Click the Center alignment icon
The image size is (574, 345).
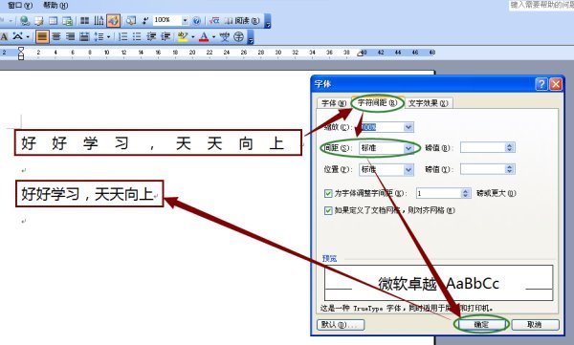(56, 36)
